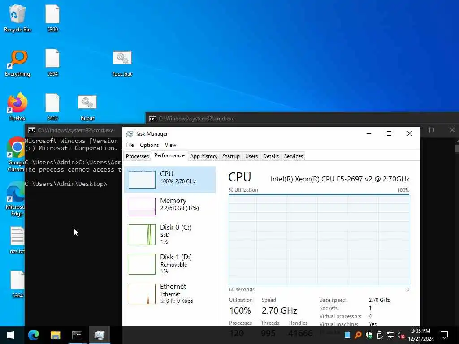Click the Task Manager title bar icon
This screenshot has width=459, height=344.
pyautogui.click(x=130, y=134)
